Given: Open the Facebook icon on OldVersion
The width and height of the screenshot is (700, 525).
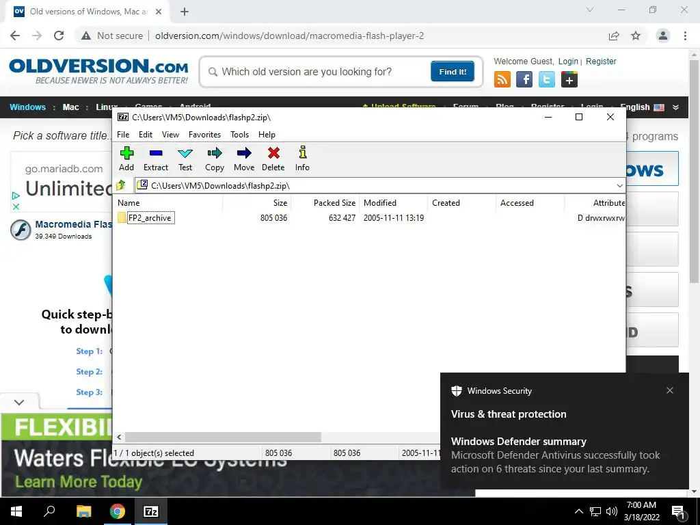Looking at the screenshot, I should [x=524, y=79].
